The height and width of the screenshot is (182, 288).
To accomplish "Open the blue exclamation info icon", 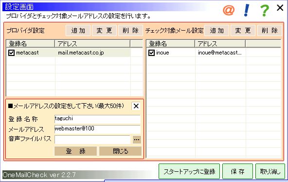I will click(246, 10).
